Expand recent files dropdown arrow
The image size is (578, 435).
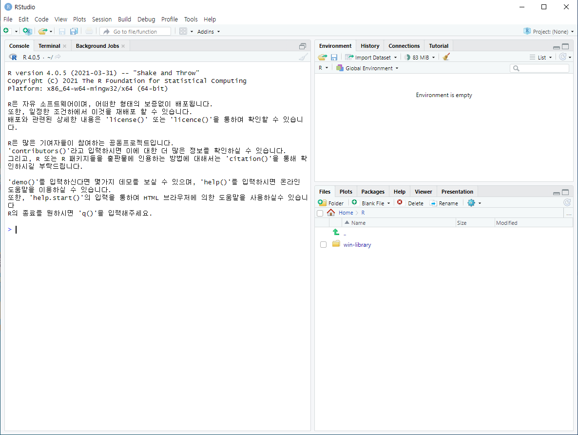51,32
